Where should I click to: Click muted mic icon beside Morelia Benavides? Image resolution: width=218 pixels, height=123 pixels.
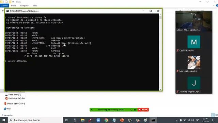point(177,71)
